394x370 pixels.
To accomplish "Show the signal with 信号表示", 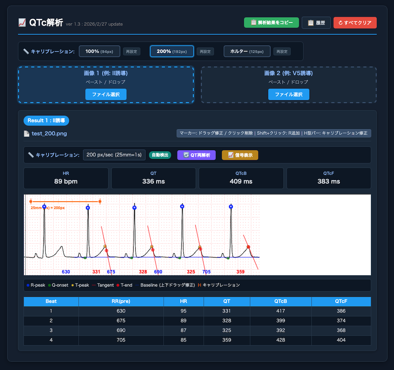I will coord(240,155).
